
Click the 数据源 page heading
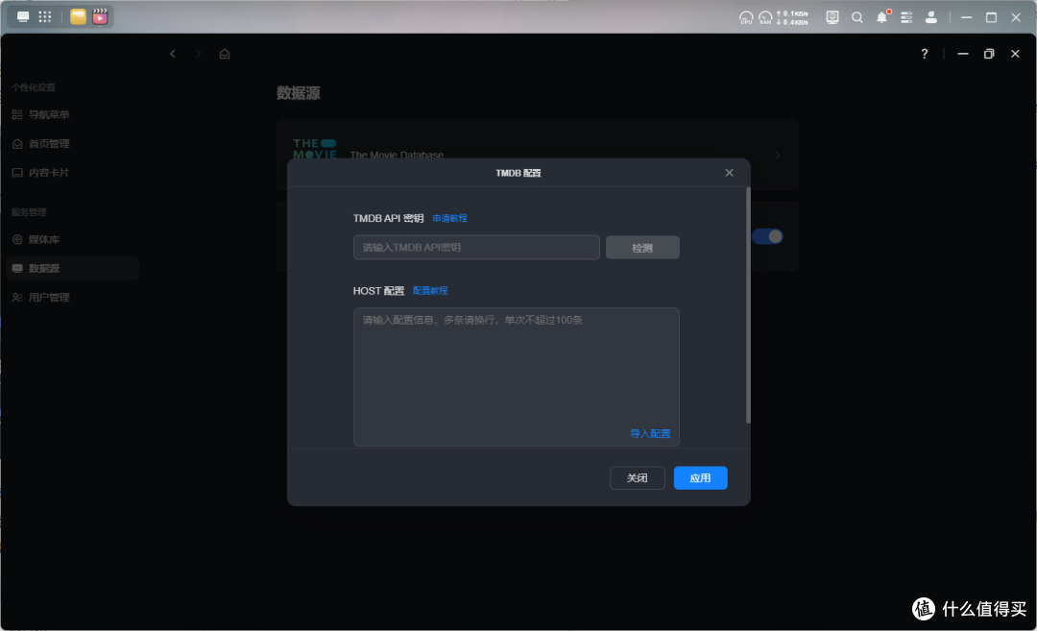[299, 93]
